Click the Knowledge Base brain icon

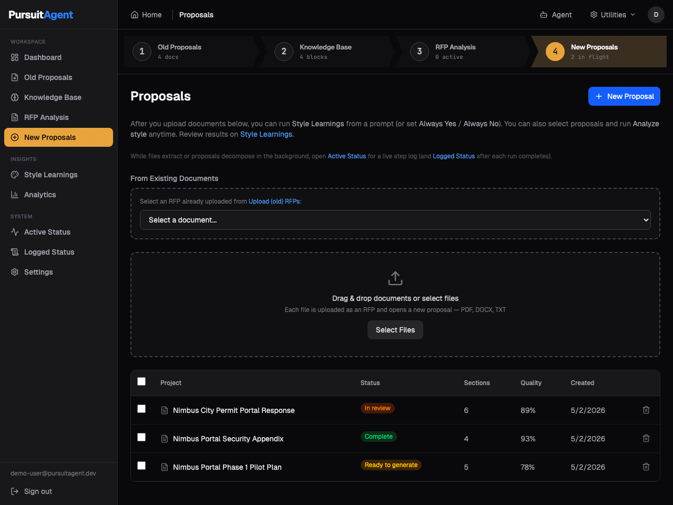coord(15,97)
